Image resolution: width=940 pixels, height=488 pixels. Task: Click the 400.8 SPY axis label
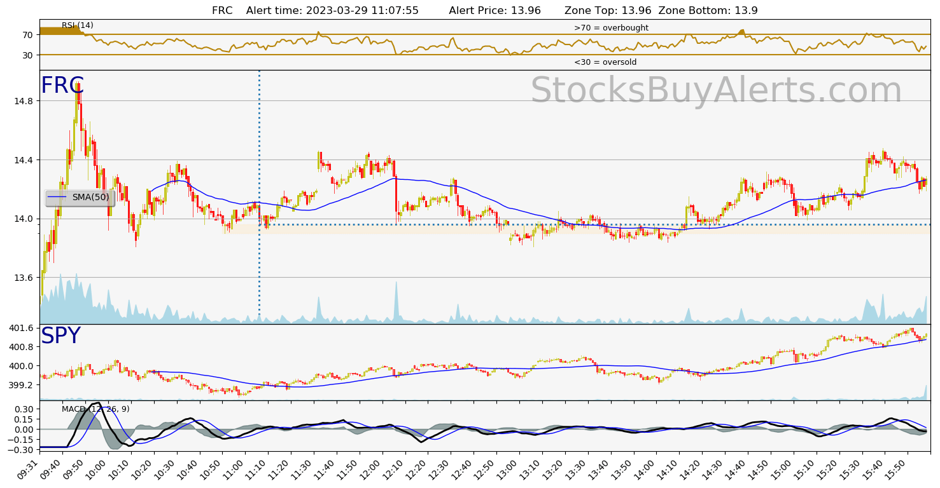(21, 347)
